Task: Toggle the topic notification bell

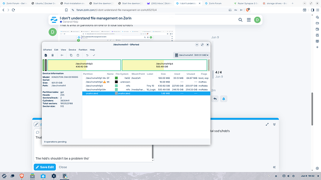Action: coord(224,99)
